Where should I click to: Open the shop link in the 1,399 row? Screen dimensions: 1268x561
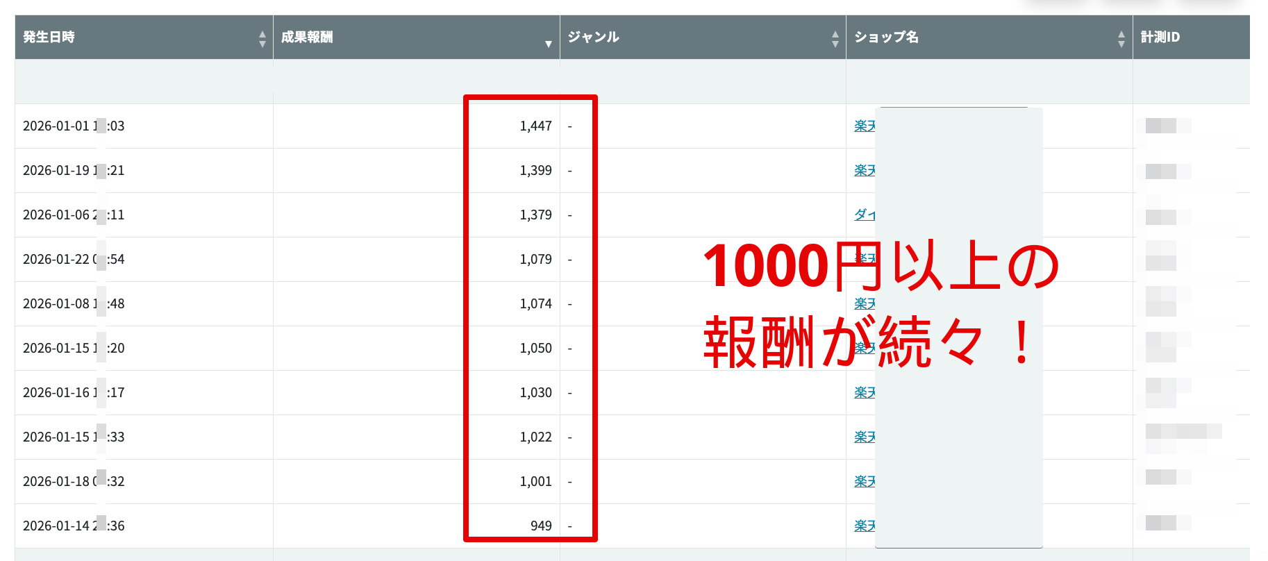pyautogui.click(x=865, y=171)
